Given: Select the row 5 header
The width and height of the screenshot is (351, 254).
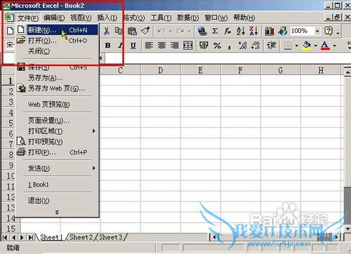Looking at the screenshot, I should point(8,123).
